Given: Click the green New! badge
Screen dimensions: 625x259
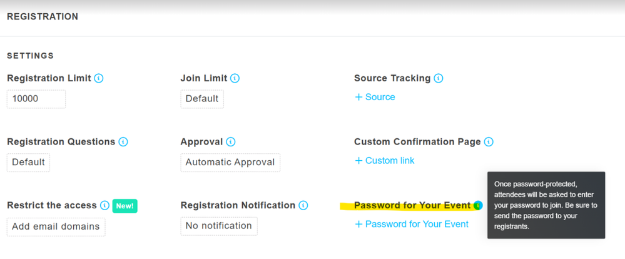Looking at the screenshot, I should pos(124,206).
